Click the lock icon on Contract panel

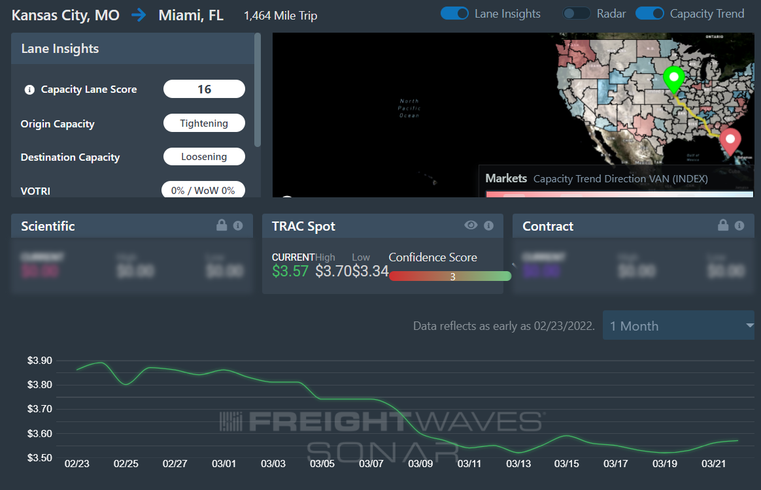(723, 225)
